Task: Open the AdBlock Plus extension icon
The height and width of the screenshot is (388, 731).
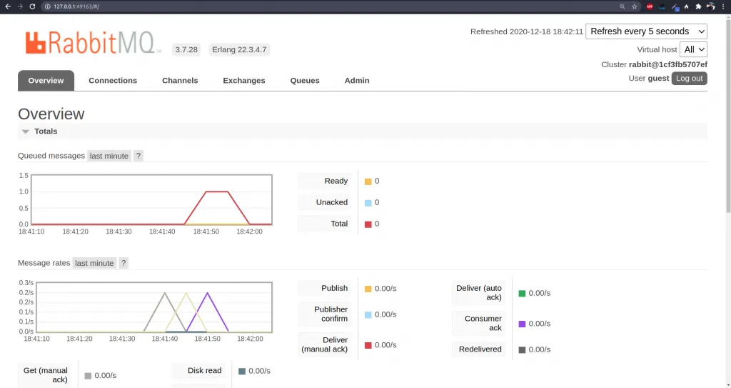Action: (x=650, y=6)
